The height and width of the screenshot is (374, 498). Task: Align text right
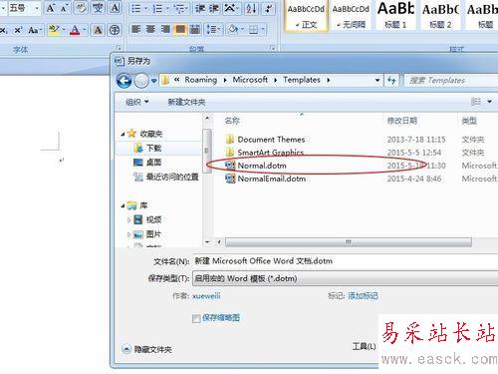click(165, 29)
